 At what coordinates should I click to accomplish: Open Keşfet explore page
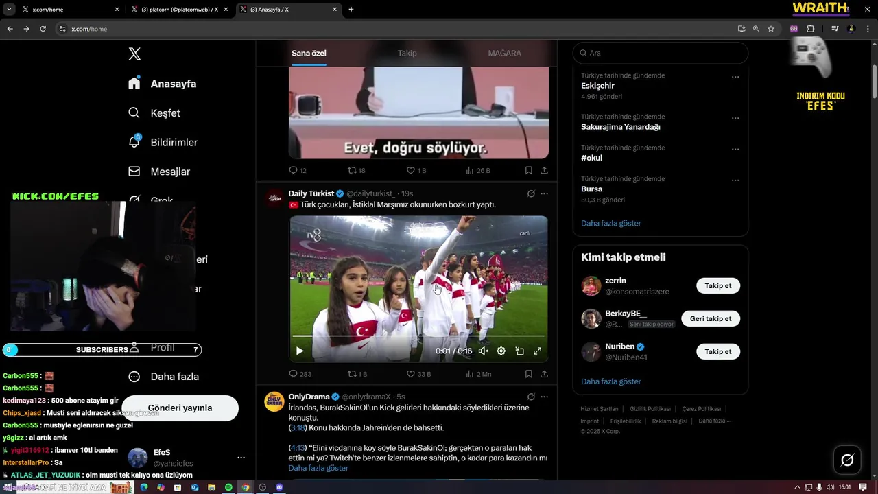(x=154, y=113)
